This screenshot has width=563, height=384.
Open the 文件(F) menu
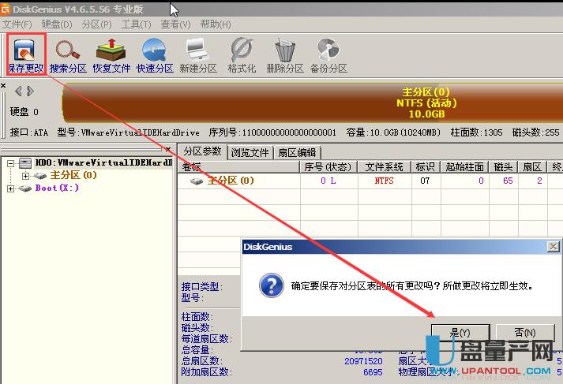17,24
